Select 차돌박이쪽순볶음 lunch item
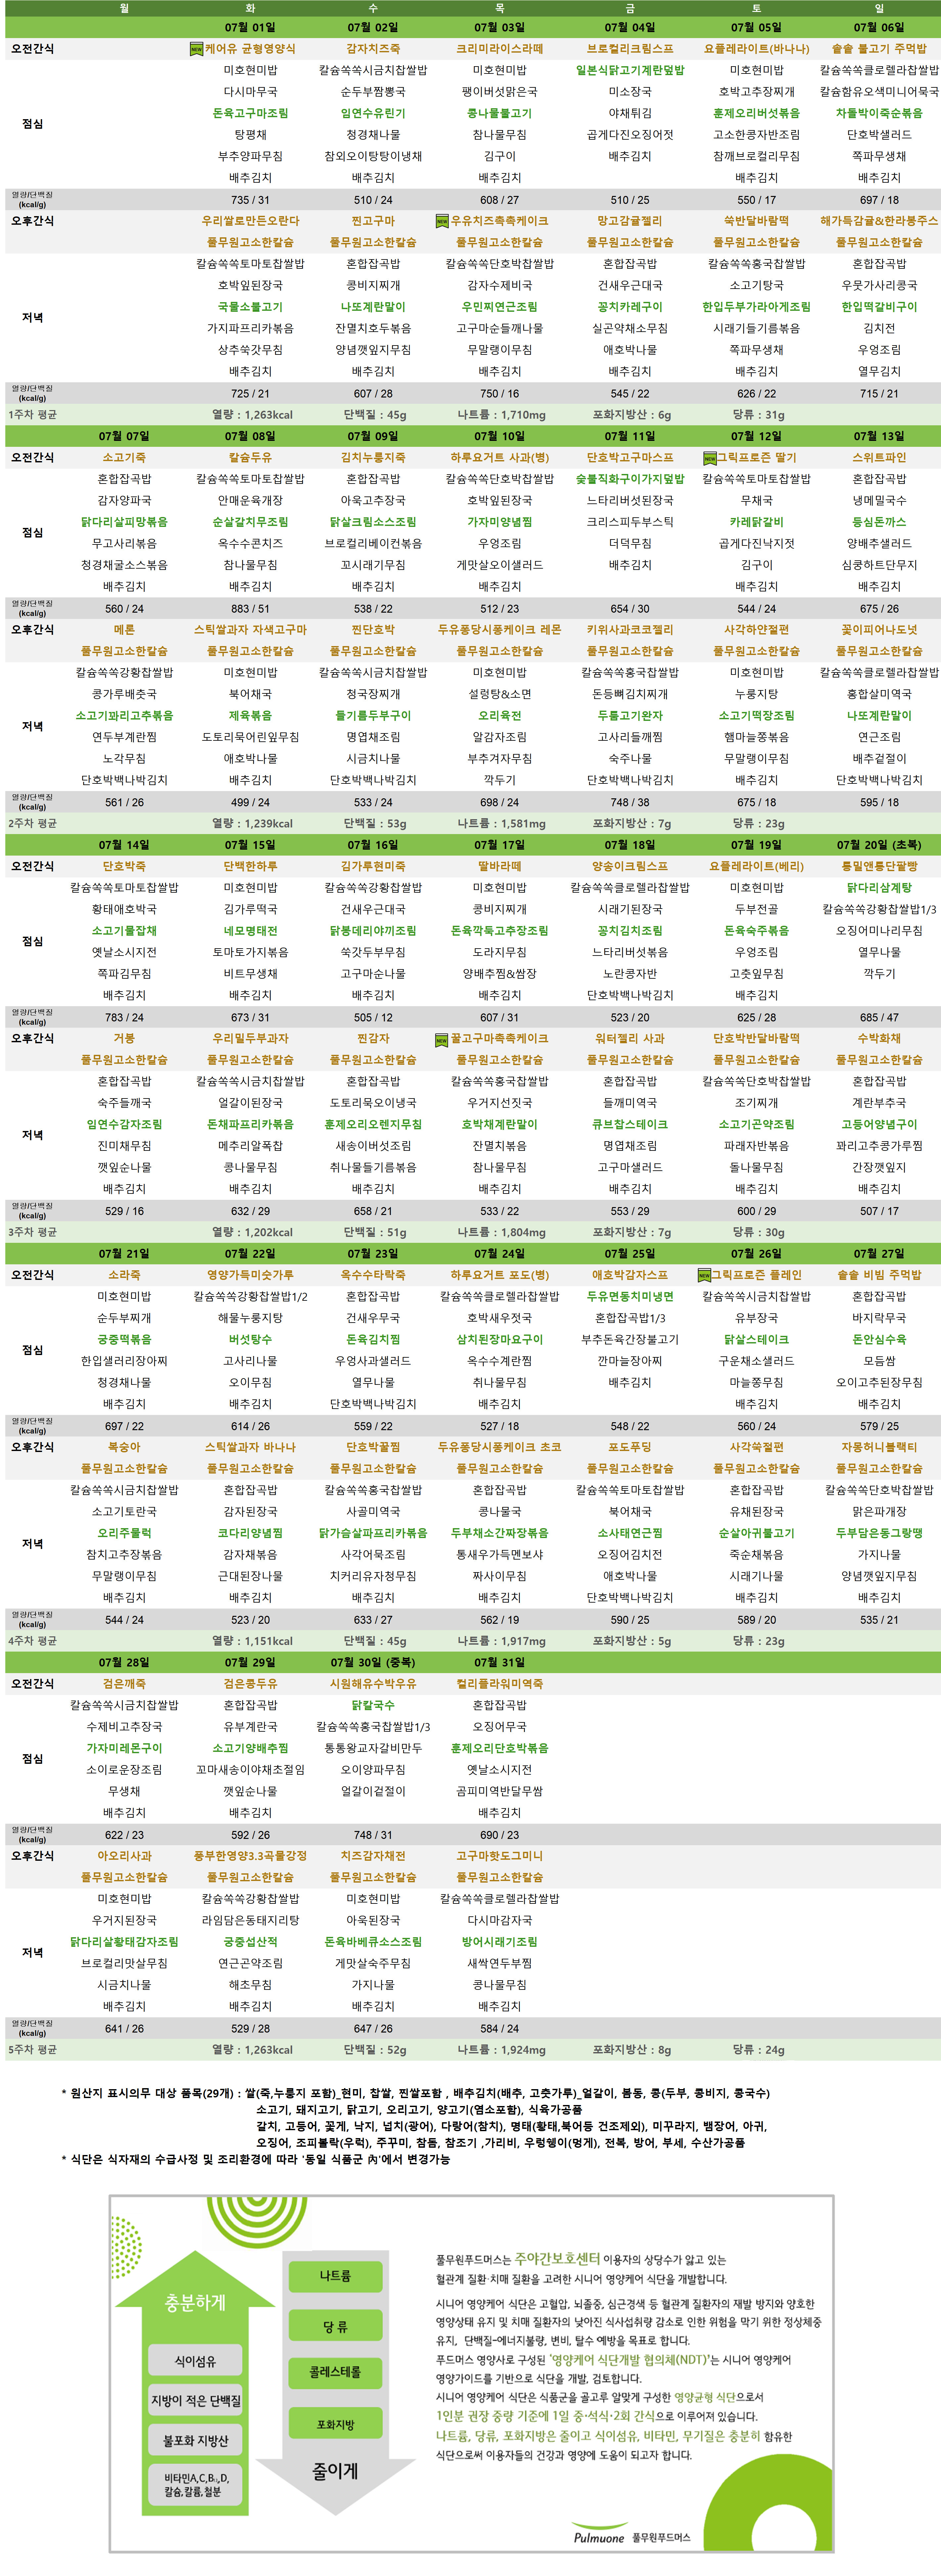This screenshot has width=941, height=2576. (x=879, y=113)
